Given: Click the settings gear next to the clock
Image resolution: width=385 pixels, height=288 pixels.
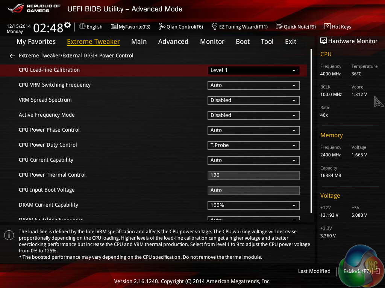Looking at the screenshot, I should (x=67, y=25).
